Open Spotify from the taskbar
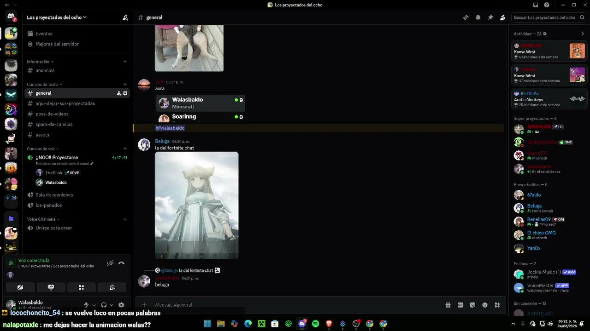 coord(316,324)
